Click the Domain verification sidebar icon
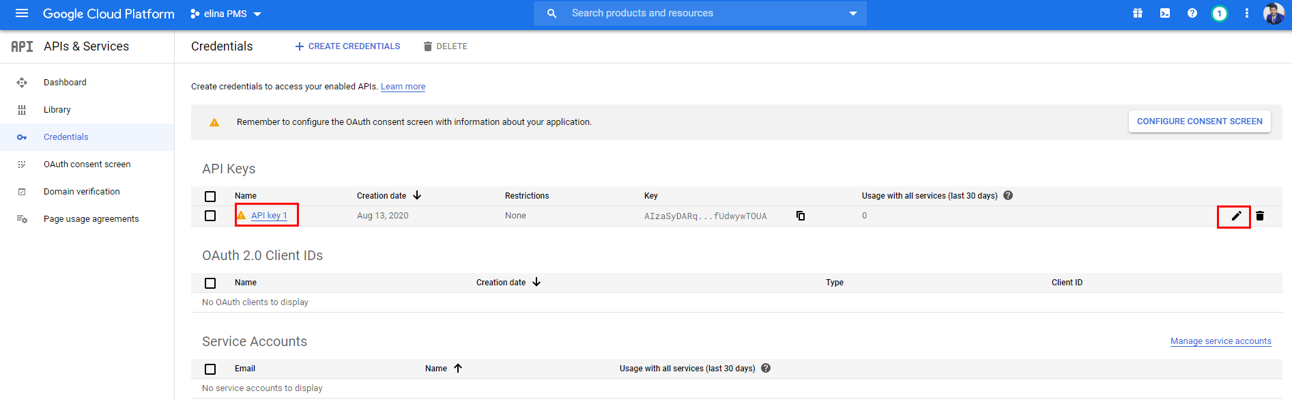The width and height of the screenshot is (1292, 400). (x=22, y=192)
